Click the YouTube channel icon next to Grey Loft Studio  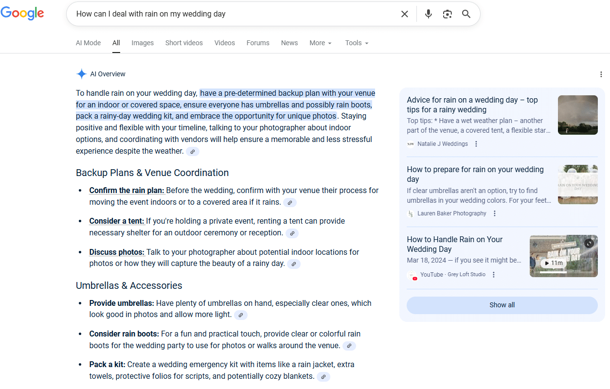(413, 275)
